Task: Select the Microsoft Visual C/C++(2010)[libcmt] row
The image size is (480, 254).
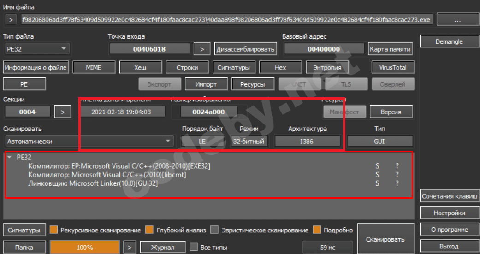Action: [x=107, y=175]
